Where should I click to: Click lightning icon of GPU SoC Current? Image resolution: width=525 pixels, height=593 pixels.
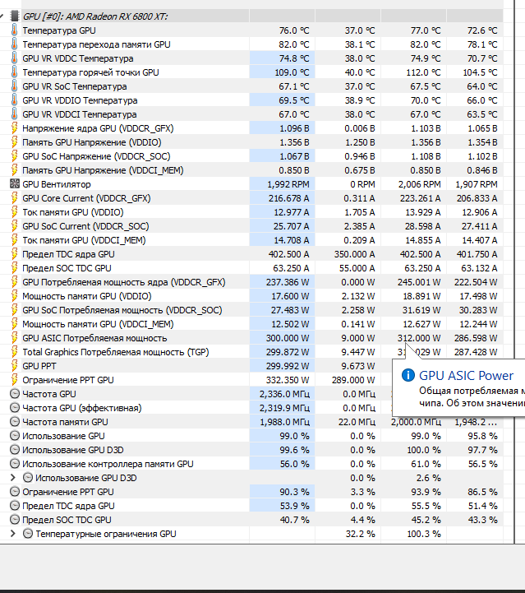pyautogui.click(x=14, y=226)
